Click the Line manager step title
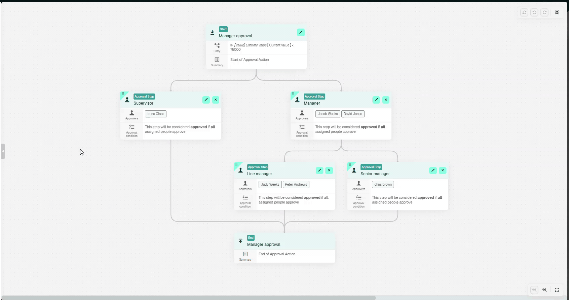The width and height of the screenshot is (569, 300). [x=260, y=174]
